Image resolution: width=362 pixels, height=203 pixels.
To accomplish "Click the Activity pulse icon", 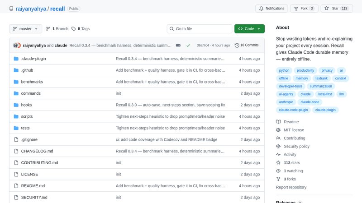I will point(278,154).
